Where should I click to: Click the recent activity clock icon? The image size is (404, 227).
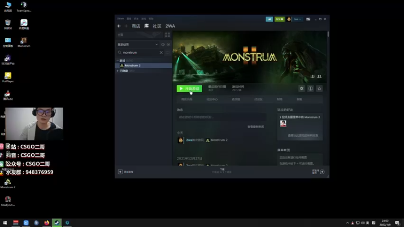coord(163,44)
